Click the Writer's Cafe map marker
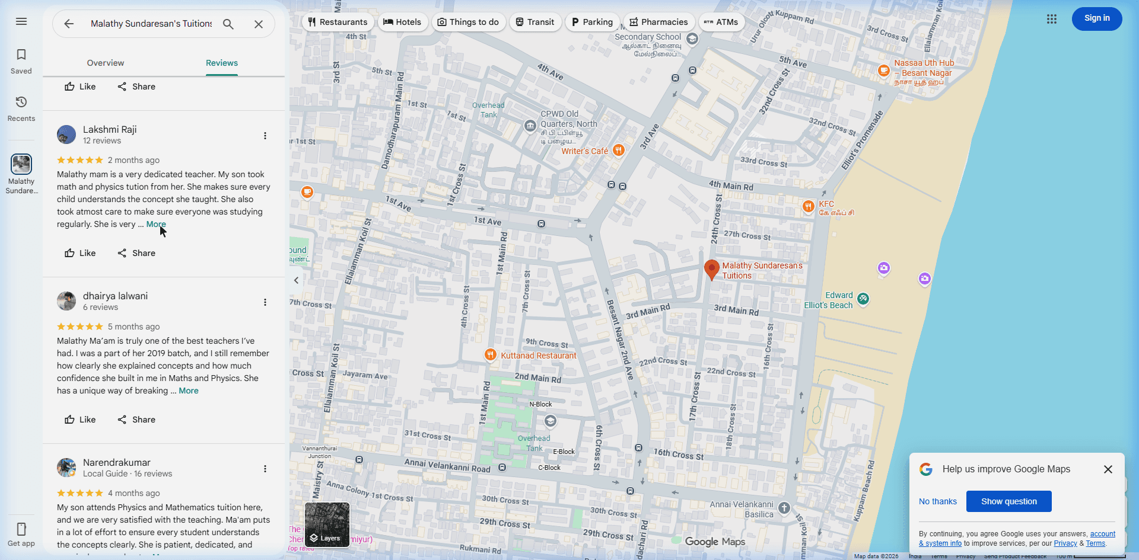1139x560 pixels. (619, 150)
